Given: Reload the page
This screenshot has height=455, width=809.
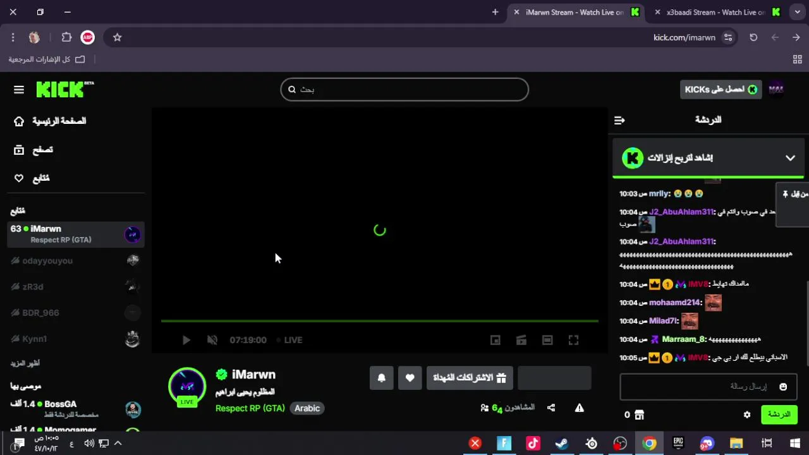Looking at the screenshot, I should (x=753, y=37).
